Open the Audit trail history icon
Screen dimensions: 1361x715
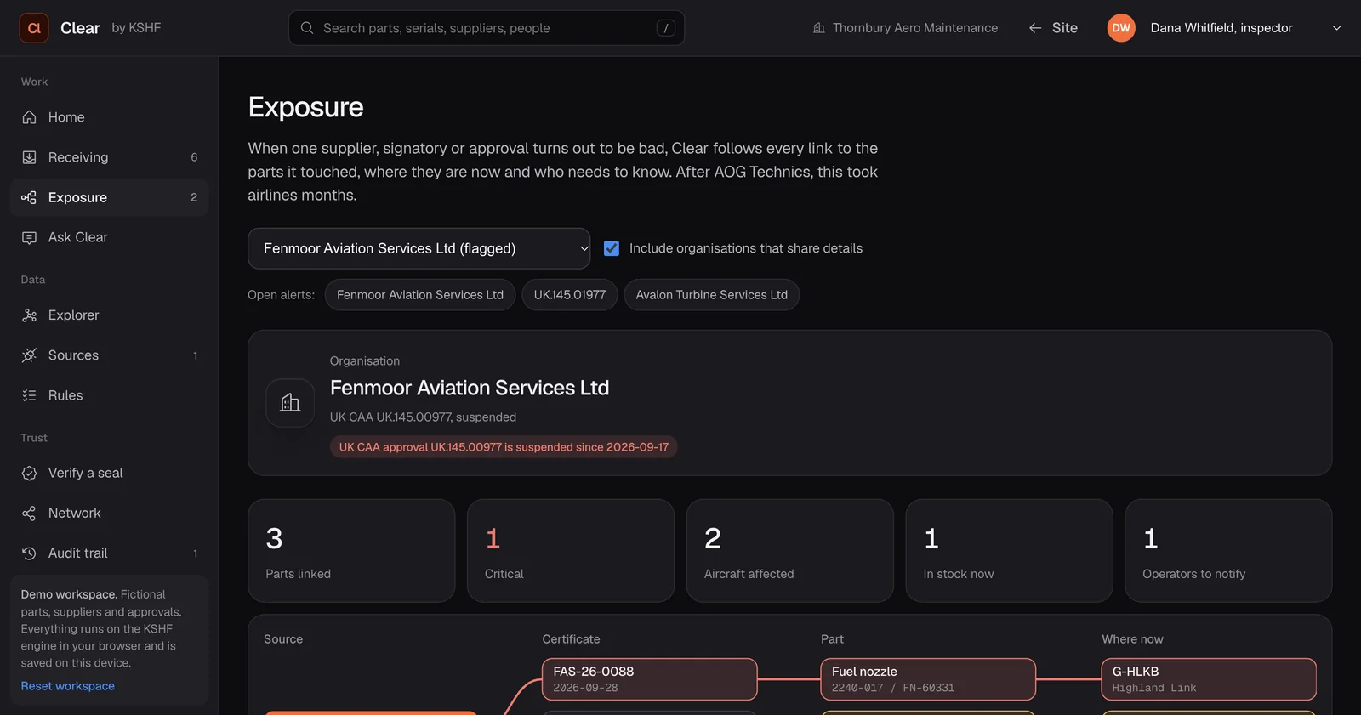click(x=29, y=553)
